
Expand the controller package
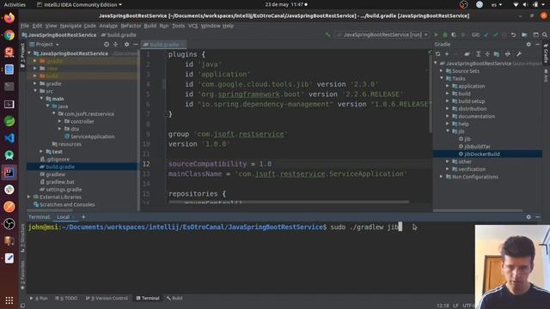(59, 121)
